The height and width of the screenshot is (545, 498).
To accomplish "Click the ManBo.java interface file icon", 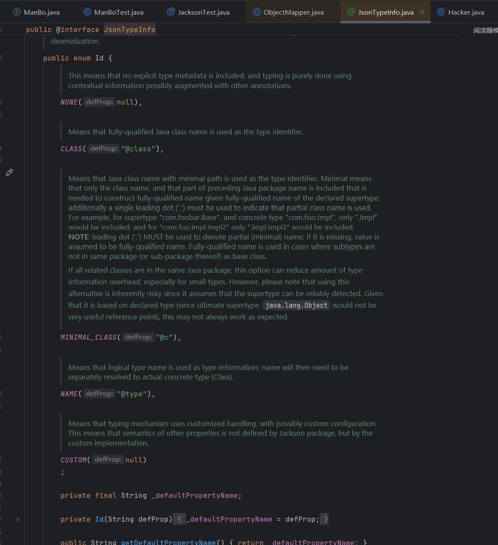I will click(x=17, y=12).
